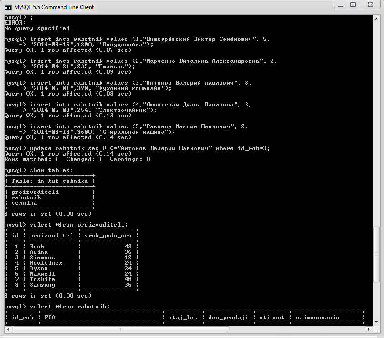Click the 'update rabotnik set FIO' command line

point(137,148)
